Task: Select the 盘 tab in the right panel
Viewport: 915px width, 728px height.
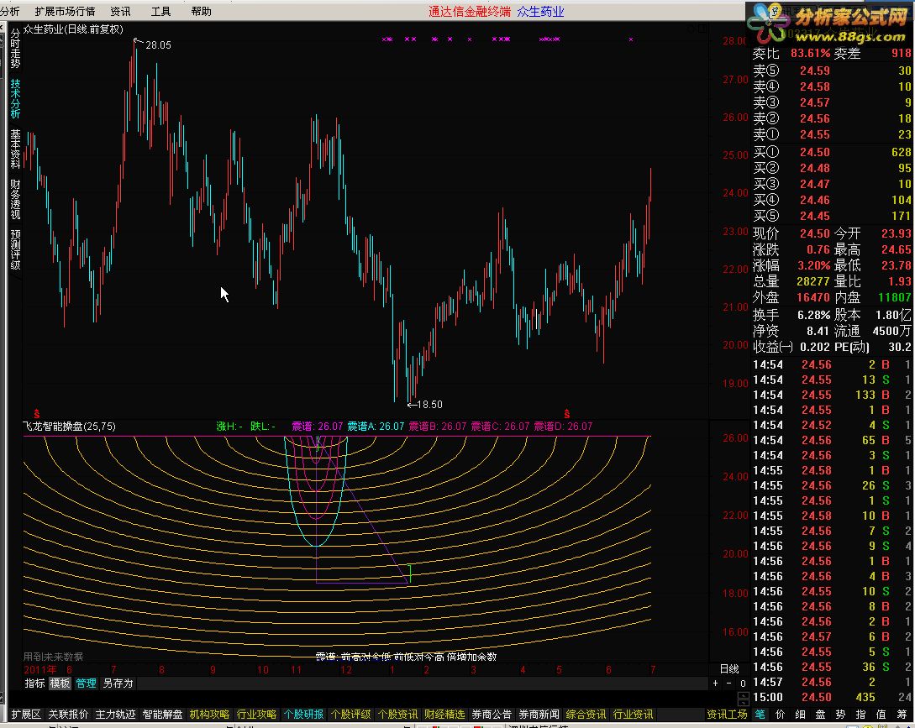Action: pos(820,715)
